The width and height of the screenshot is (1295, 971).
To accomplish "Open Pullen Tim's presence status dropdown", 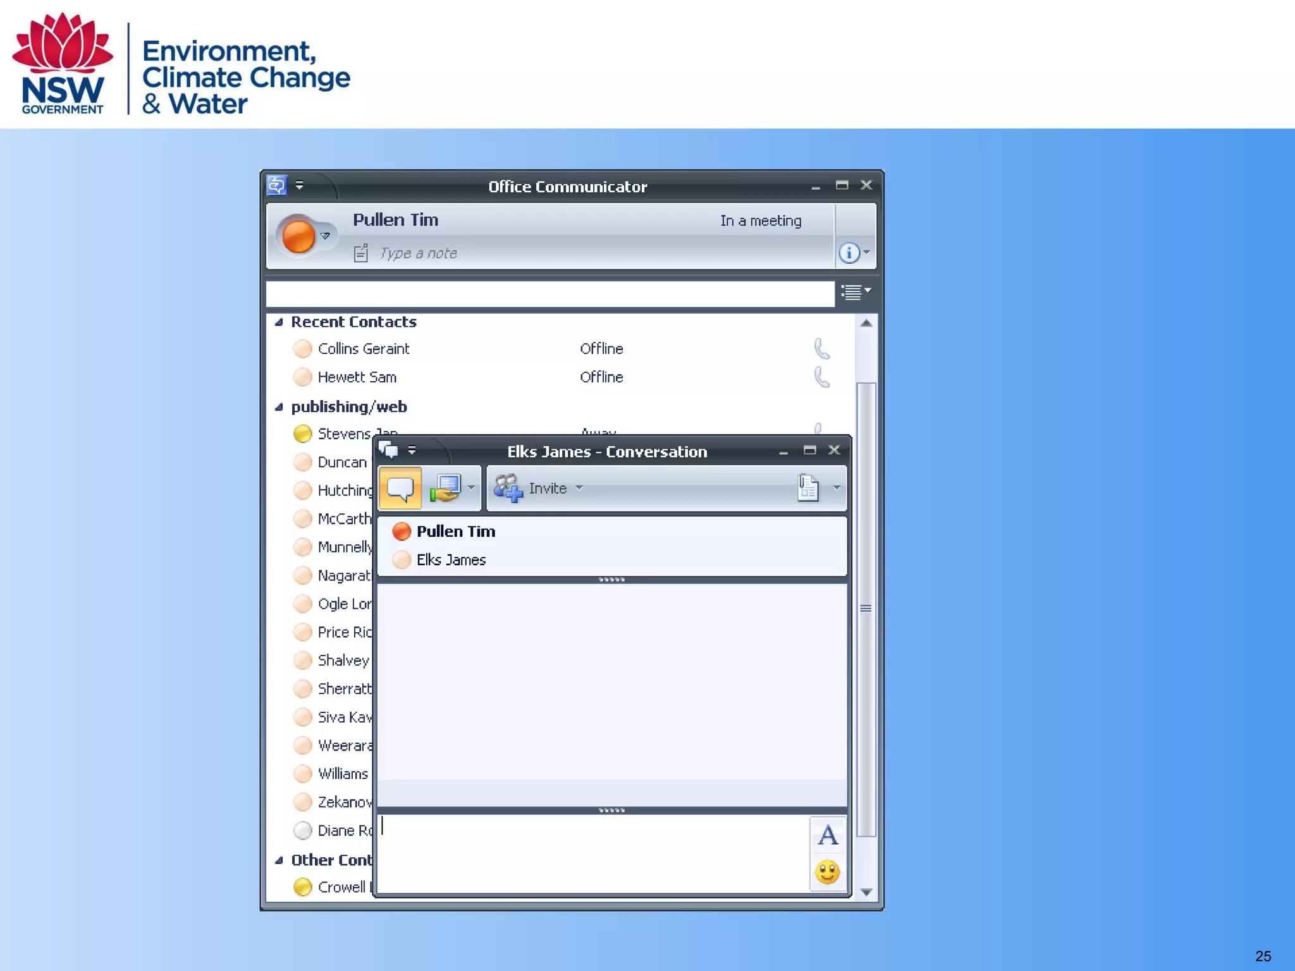I will pyautogui.click(x=325, y=236).
